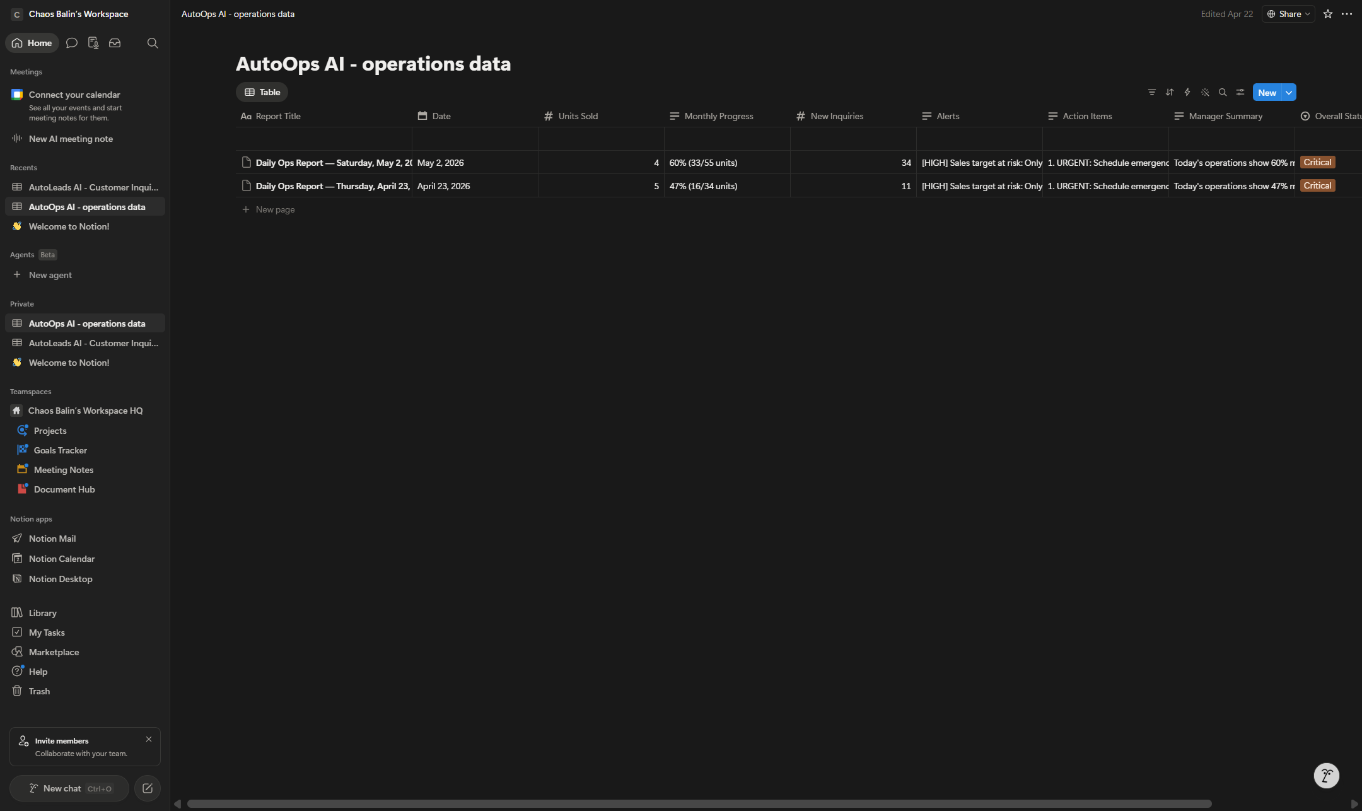Click the Critical tag on April 23 row

tap(1317, 185)
